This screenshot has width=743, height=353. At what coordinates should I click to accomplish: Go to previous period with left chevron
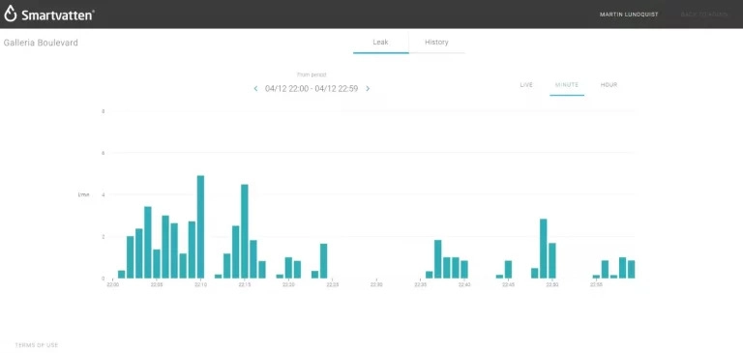(255, 89)
